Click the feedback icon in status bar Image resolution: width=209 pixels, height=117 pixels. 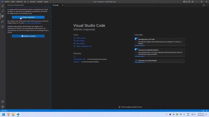click(x=203, y=110)
